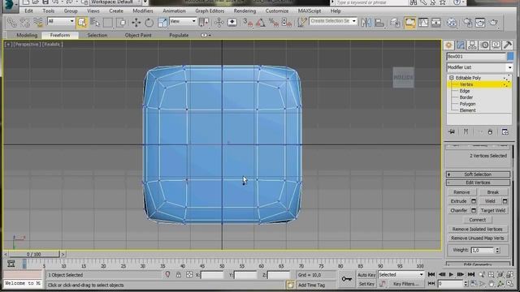520x292 pixels.
Task: Activate the Select and Scale tool
Action: tap(162, 23)
